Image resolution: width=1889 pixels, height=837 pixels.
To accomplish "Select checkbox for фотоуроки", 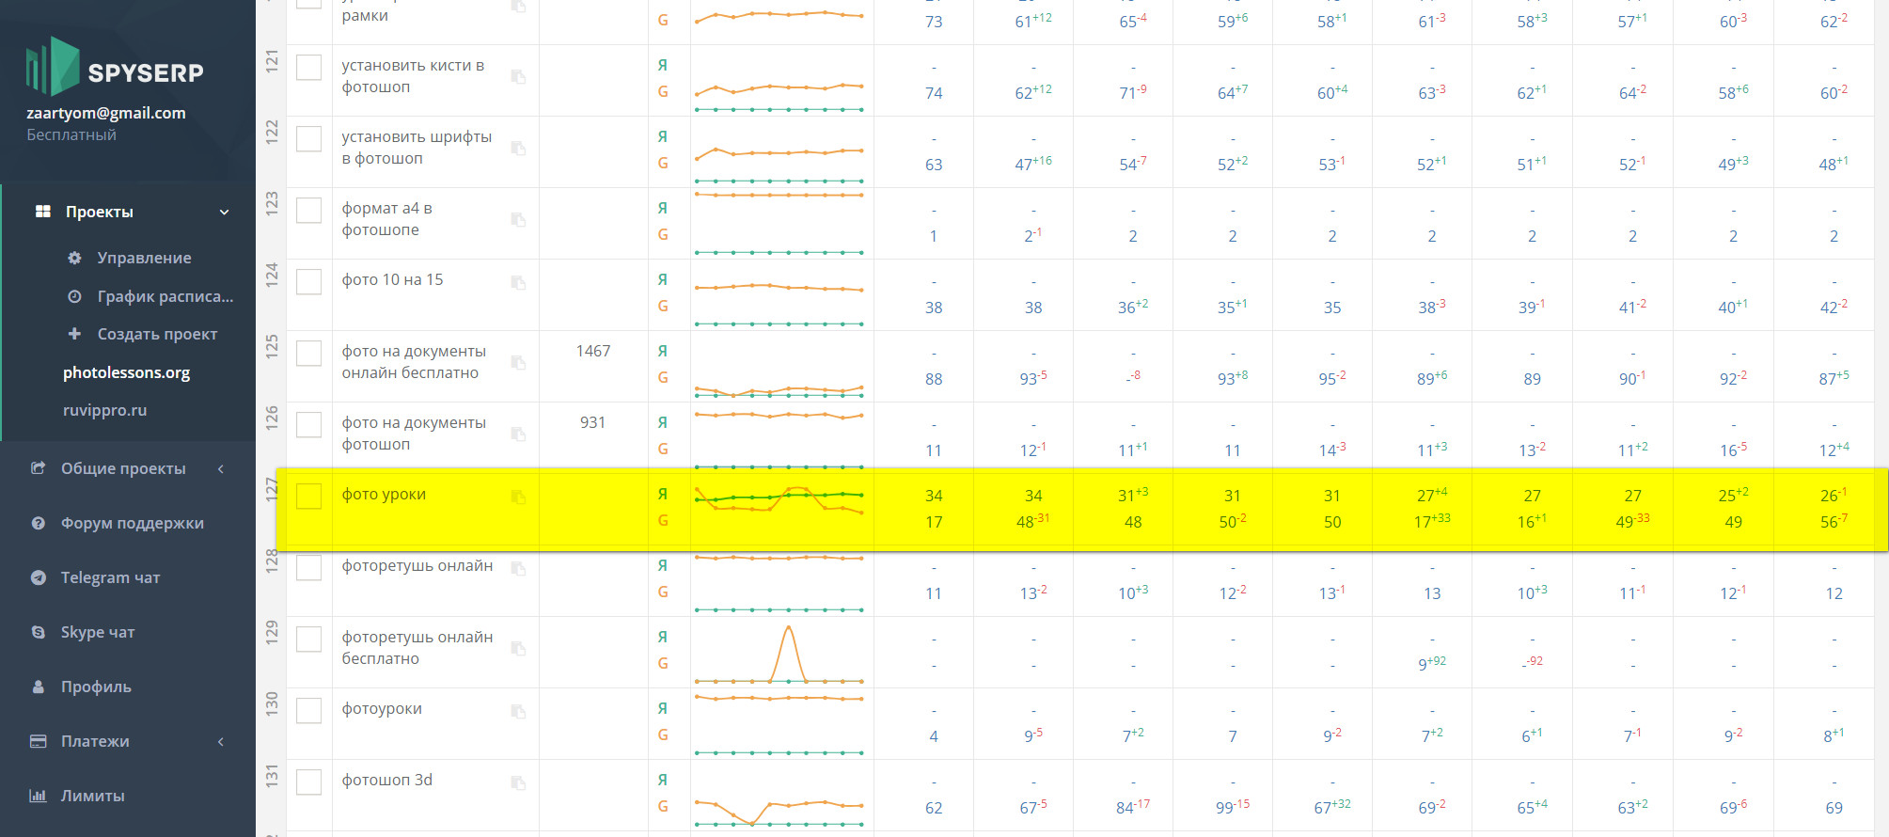I will pyautogui.click(x=309, y=711).
